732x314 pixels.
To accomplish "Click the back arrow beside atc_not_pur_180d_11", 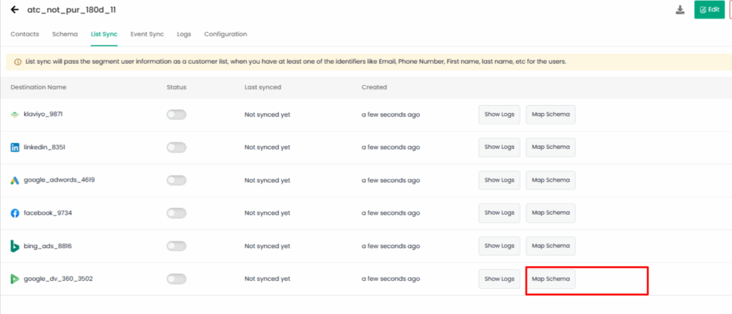I will point(15,9).
